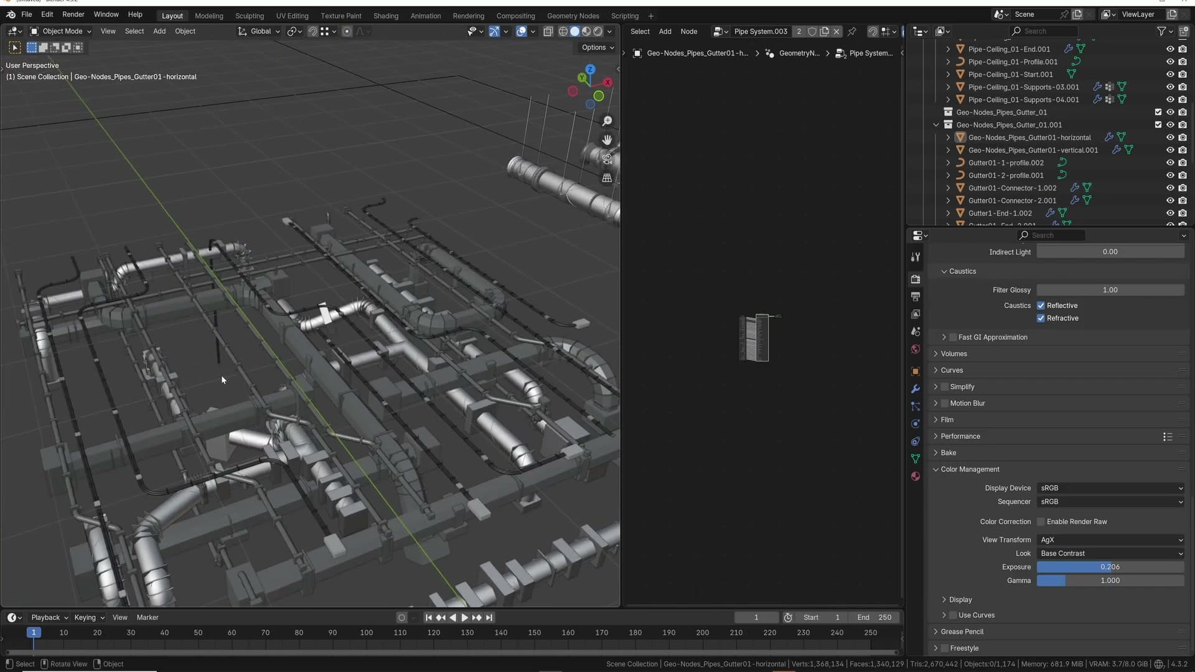Screen dimensions: 1195x672
Task: Switch to wireframe viewport shading
Action: click(563, 31)
